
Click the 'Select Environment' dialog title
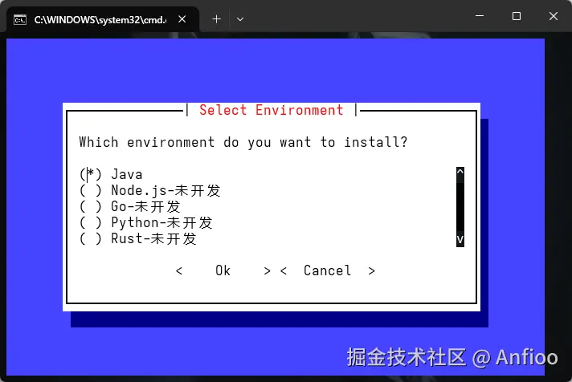click(271, 110)
